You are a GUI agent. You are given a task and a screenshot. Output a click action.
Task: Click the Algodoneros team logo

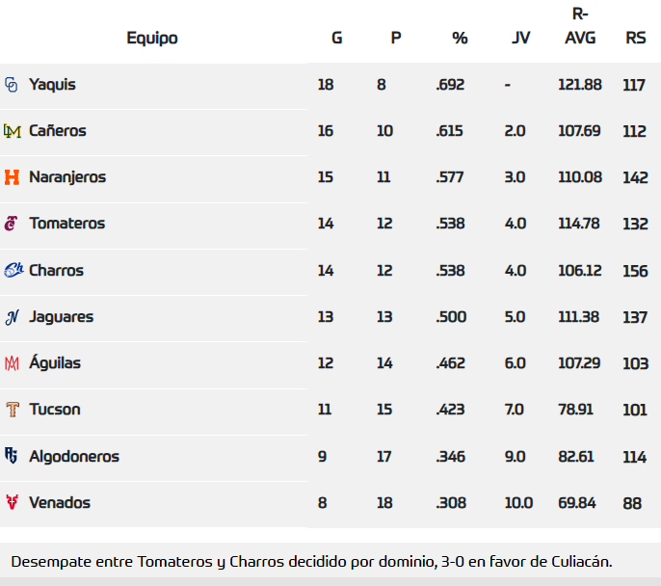tap(12, 456)
